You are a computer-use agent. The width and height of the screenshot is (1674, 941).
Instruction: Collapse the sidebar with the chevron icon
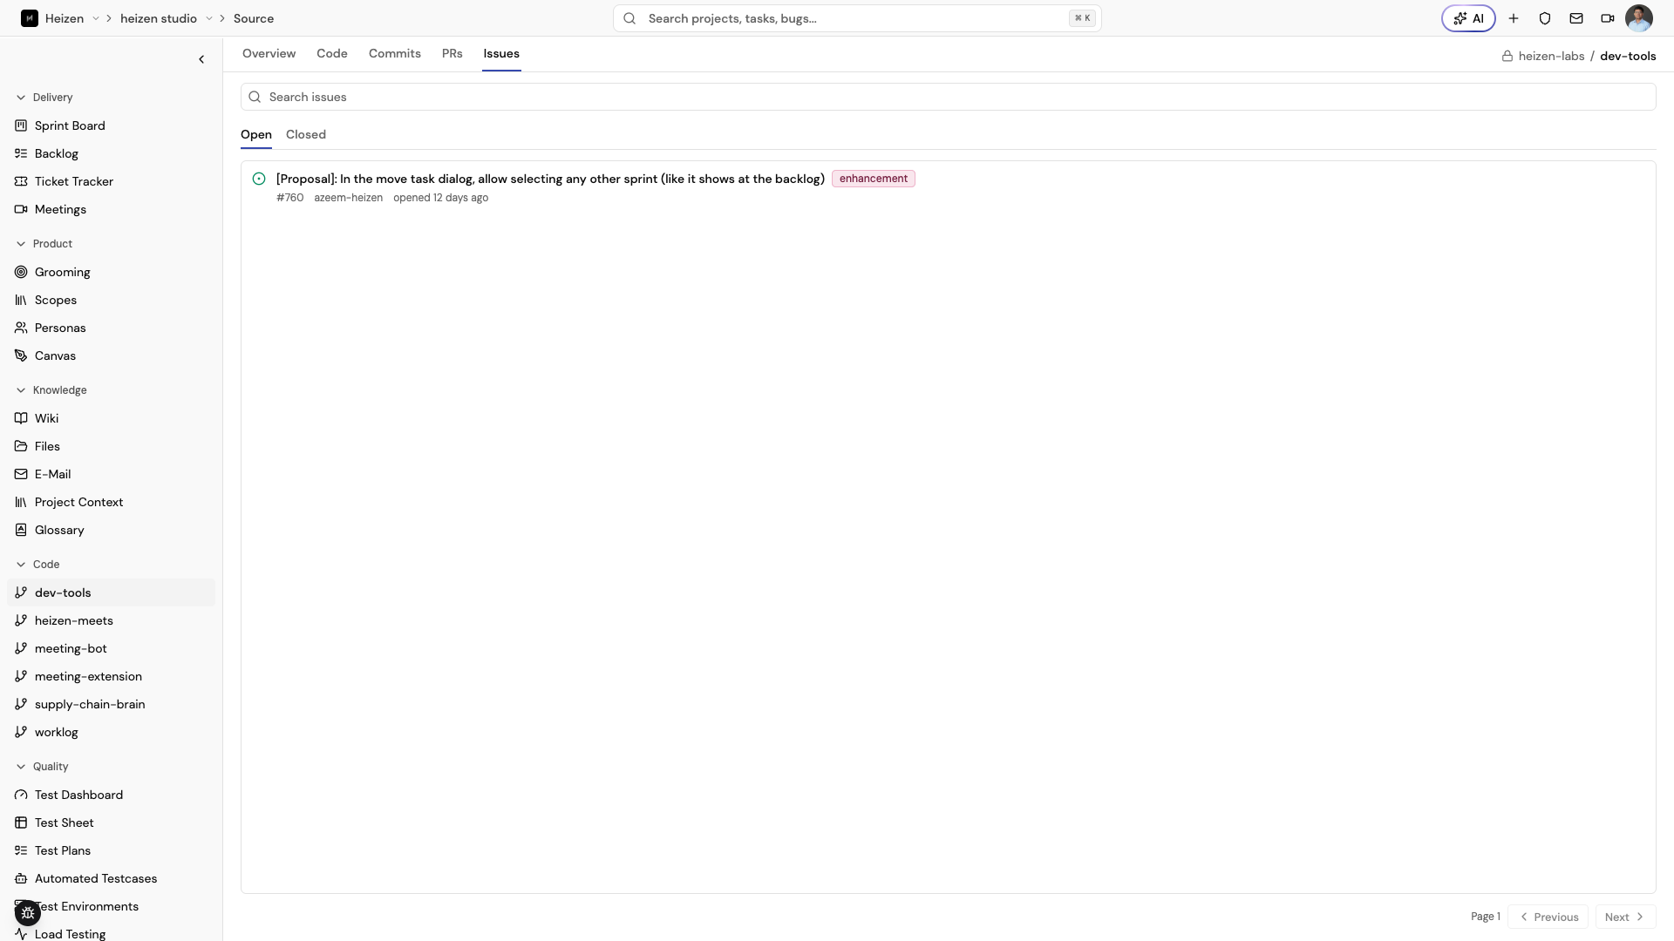coord(201,59)
